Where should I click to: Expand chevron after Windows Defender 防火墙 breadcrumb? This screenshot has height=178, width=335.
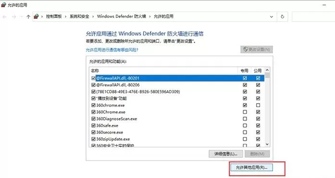150,16
